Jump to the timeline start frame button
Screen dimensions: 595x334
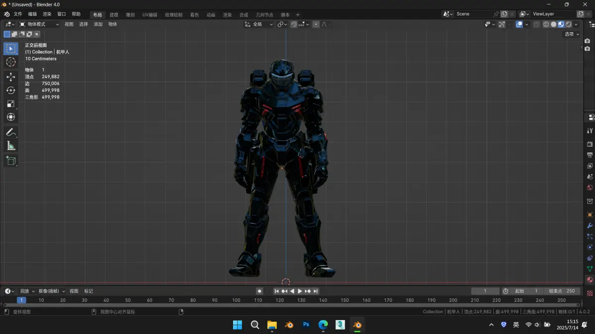[x=277, y=291]
